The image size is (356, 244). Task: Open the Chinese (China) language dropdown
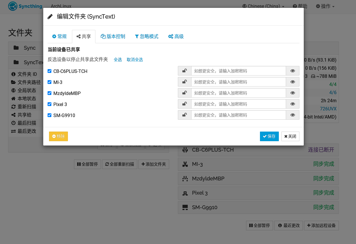pyautogui.click(x=263, y=6)
